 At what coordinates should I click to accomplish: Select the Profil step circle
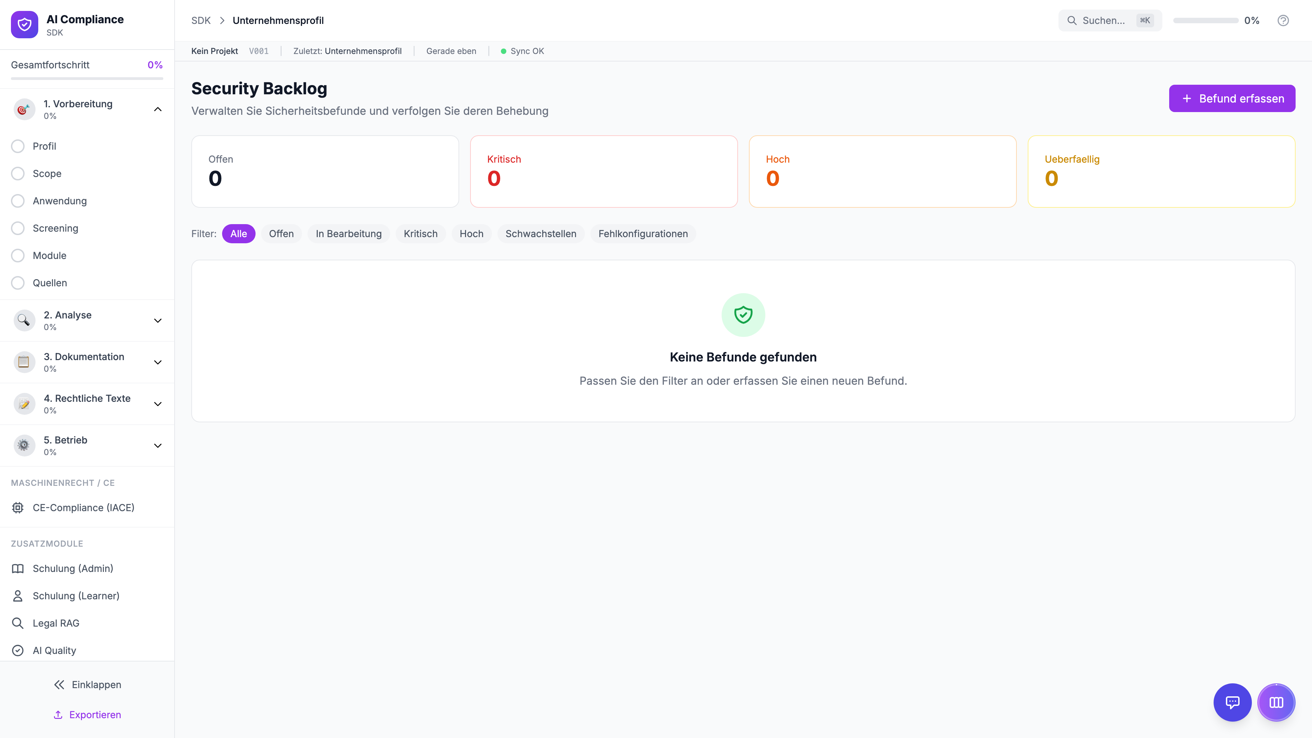18,146
